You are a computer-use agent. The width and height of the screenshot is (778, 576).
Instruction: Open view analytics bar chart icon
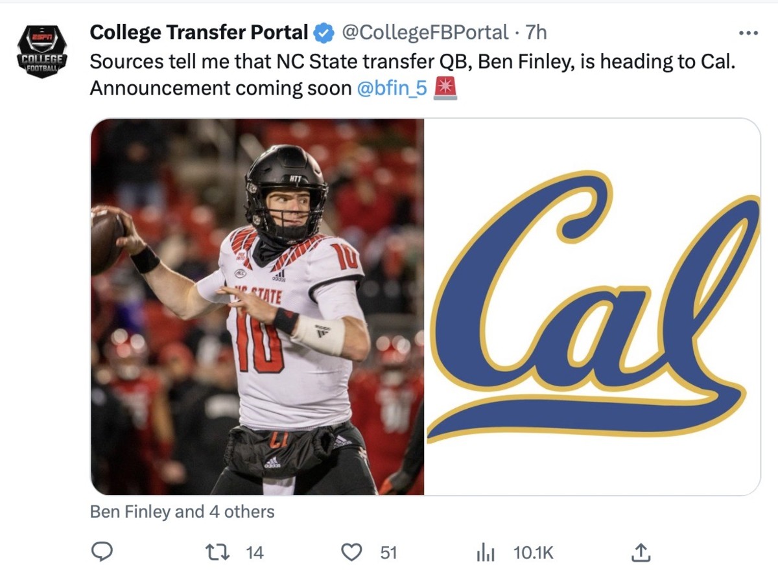point(486,553)
